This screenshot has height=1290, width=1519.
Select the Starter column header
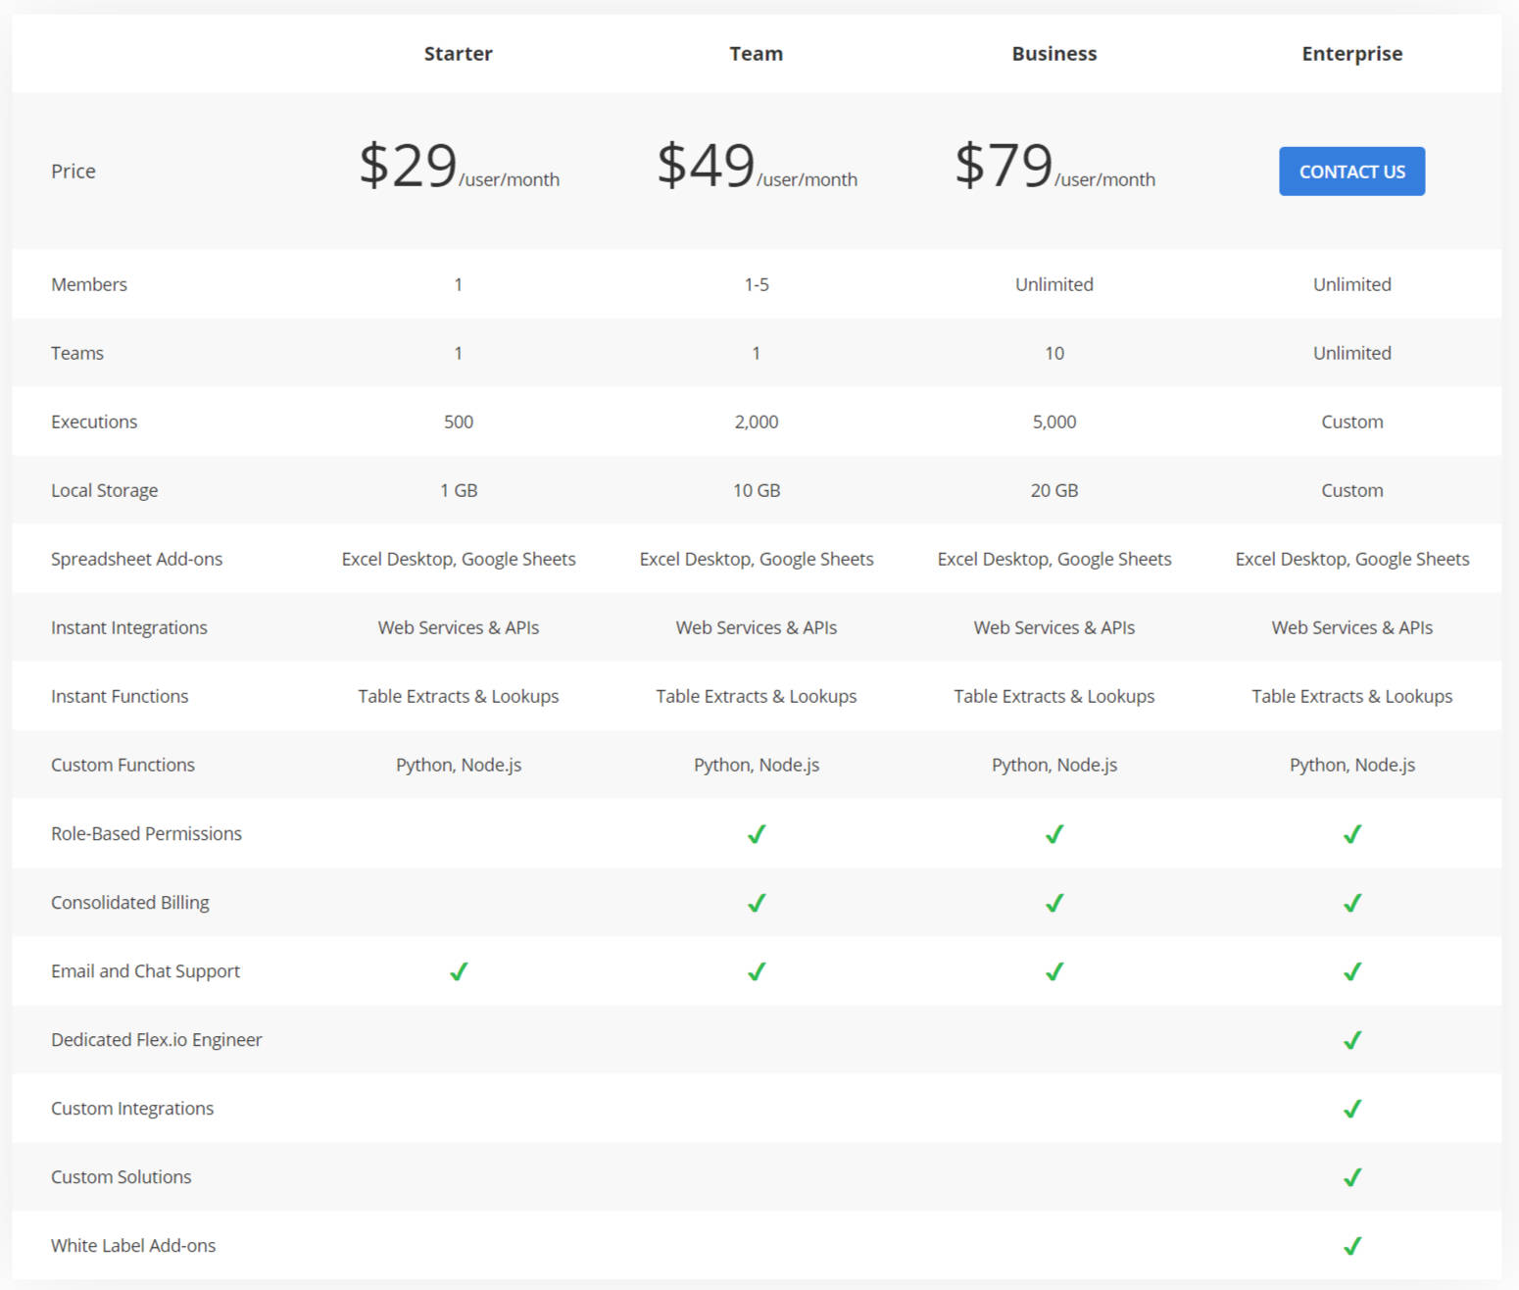(458, 54)
